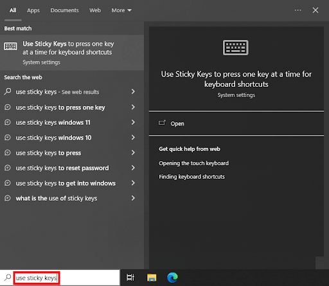Switch to the Documents tab
Screen dimensions: 329x286
point(64,10)
